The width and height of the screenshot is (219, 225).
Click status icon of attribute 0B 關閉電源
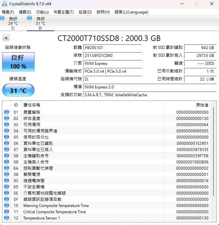(x=7, y=174)
